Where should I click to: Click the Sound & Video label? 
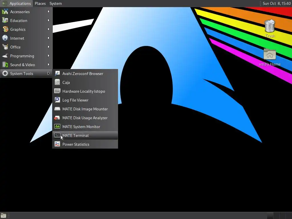[23, 65]
